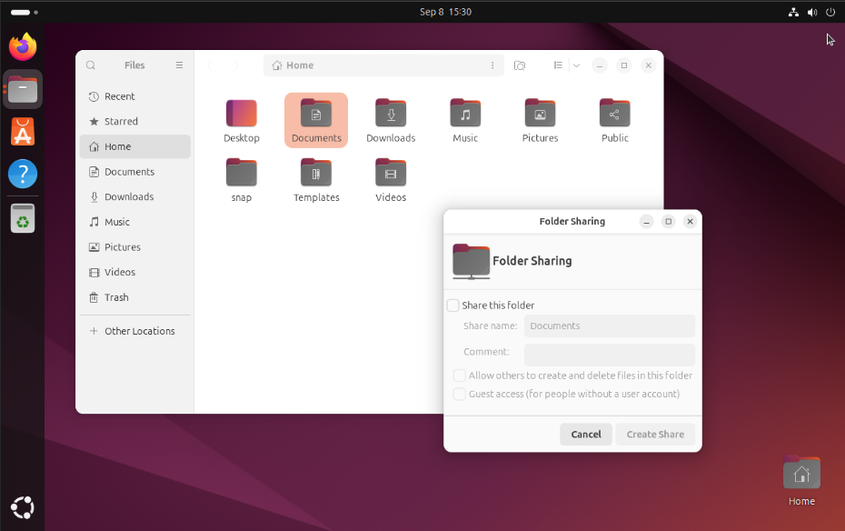845x531 pixels.
Task: Go to Other Locations in sidebar
Action: pyautogui.click(x=139, y=331)
